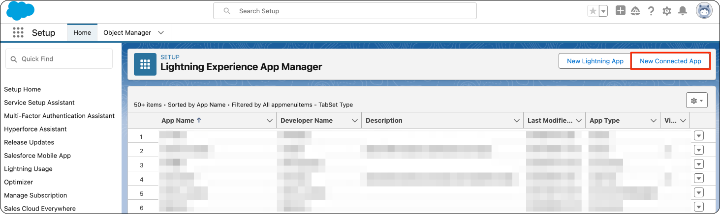Click the App Manager grid icon in page header
720x214 pixels.
[x=145, y=64]
